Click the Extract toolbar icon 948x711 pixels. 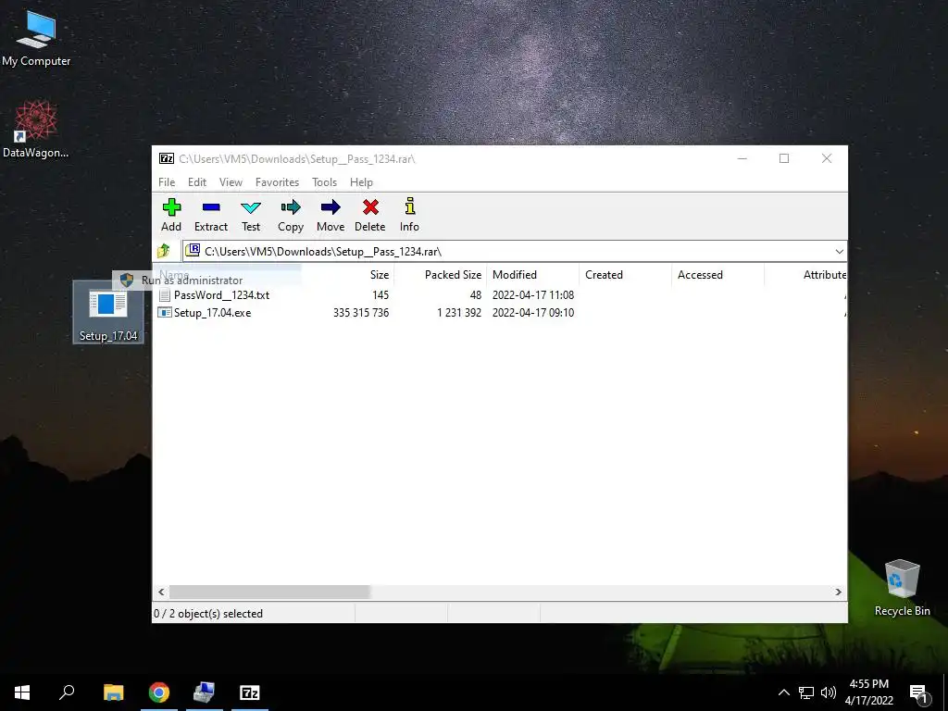tap(211, 207)
